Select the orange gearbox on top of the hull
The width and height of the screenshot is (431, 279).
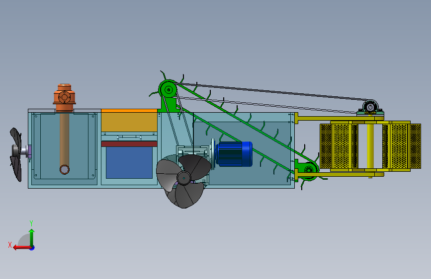pyautogui.click(x=64, y=97)
